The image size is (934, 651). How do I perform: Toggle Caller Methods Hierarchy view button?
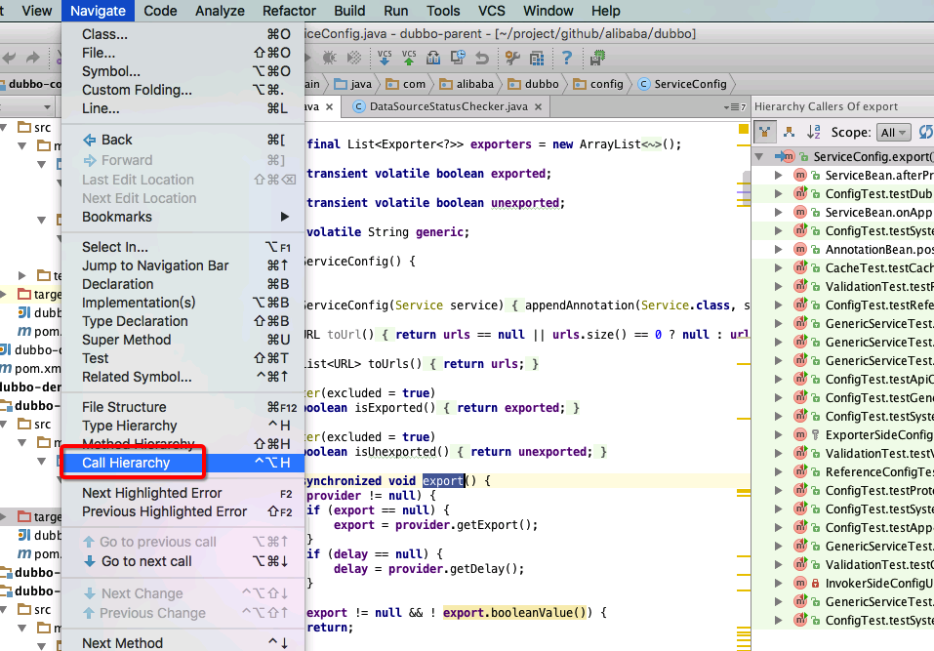pos(765,132)
